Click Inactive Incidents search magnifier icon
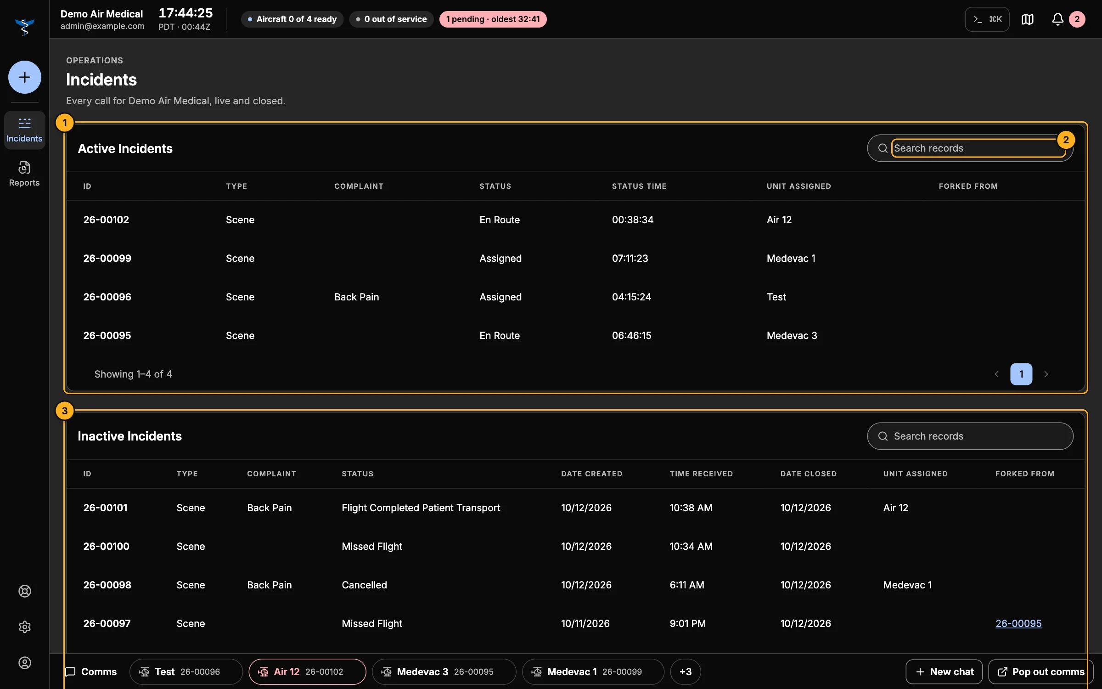Viewport: 1102px width, 689px height. pos(883,436)
